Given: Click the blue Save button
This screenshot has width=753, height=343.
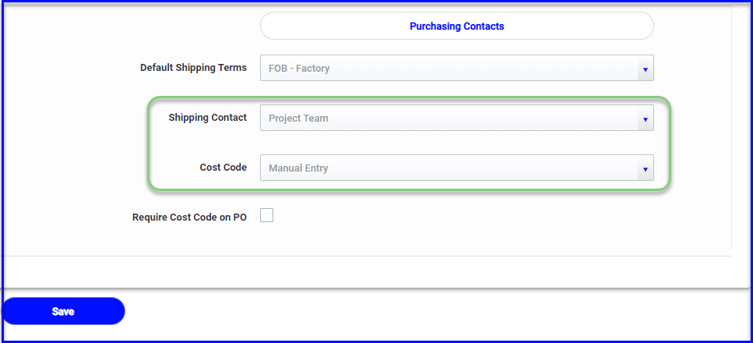Looking at the screenshot, I should (63, 311).
